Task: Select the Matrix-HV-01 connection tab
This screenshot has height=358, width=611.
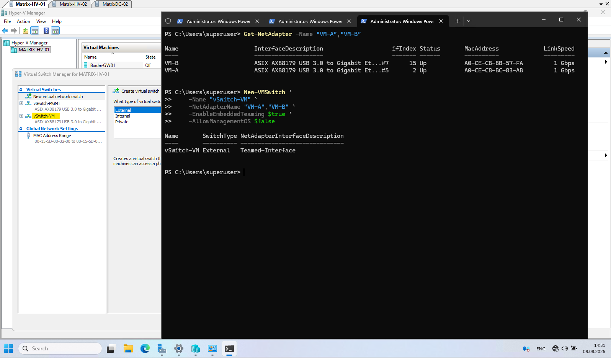Action: point(27,4)
